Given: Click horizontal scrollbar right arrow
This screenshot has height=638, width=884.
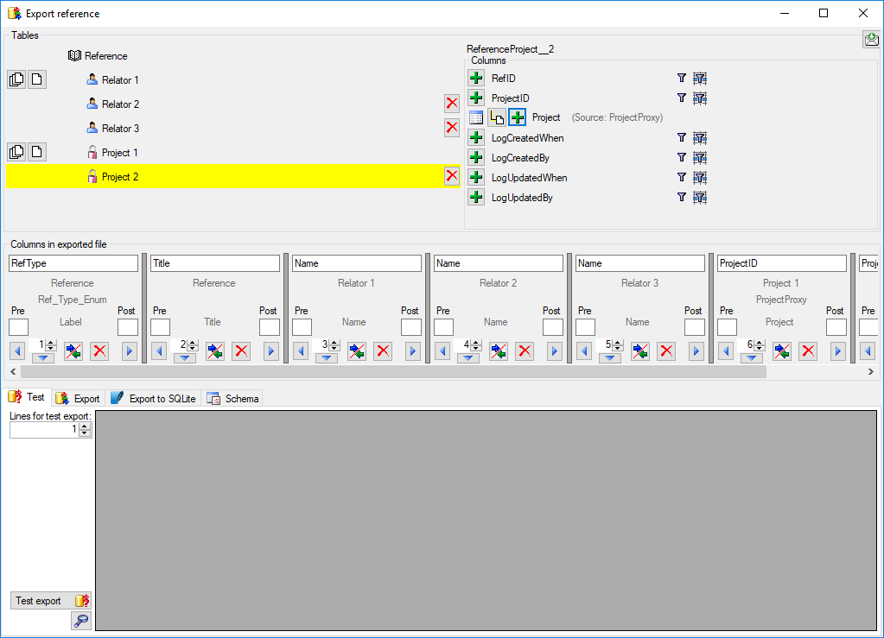Looking at the screenshot, I should 871,371.
